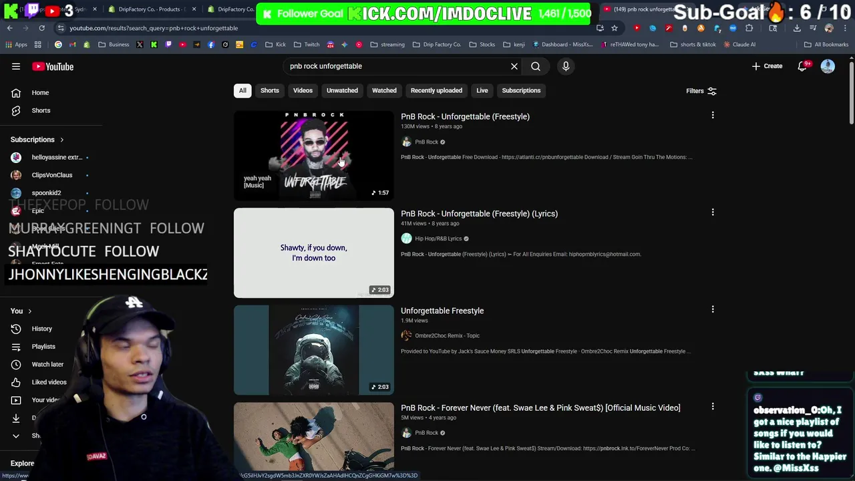Start voice search with the microphone
This screenshot has width=855, height=481.
pos(566,66)
